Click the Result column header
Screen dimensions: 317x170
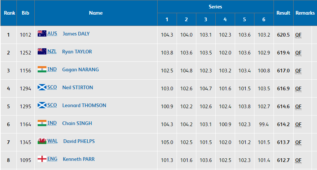tap(283, 13)
